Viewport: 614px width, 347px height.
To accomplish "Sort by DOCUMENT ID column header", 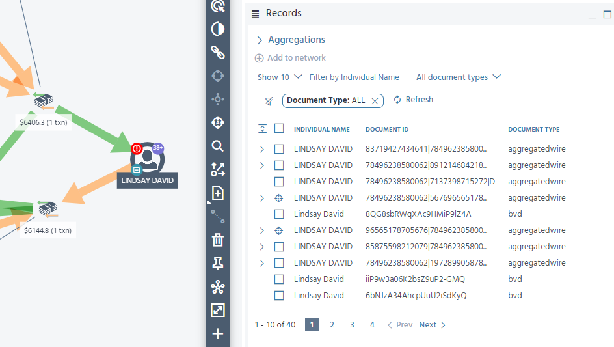I will click(387, 130).
